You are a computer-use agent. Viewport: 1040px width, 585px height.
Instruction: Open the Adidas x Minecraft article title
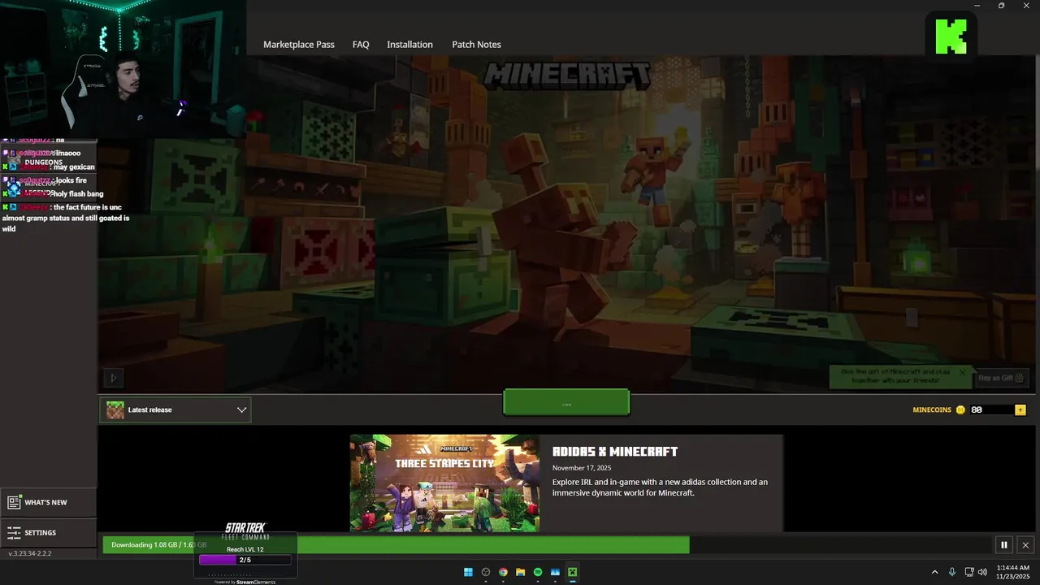point(615,452)
